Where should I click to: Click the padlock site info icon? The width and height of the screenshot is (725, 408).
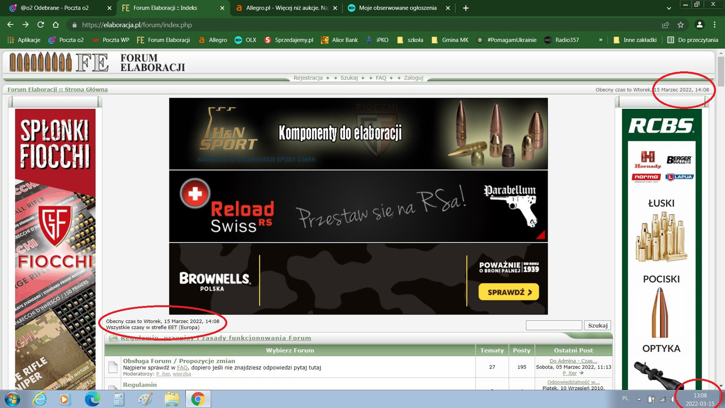[74, 25]
